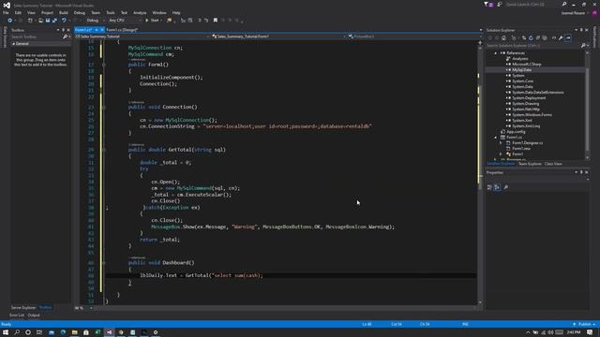Image resolution: width=600 pixels, height=337 pixels.
Task: Collapse the References node
Action: click(x=496, y=53)
